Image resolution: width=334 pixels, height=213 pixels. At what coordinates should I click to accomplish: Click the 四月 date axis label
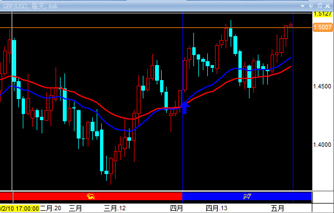click(176, 208)
